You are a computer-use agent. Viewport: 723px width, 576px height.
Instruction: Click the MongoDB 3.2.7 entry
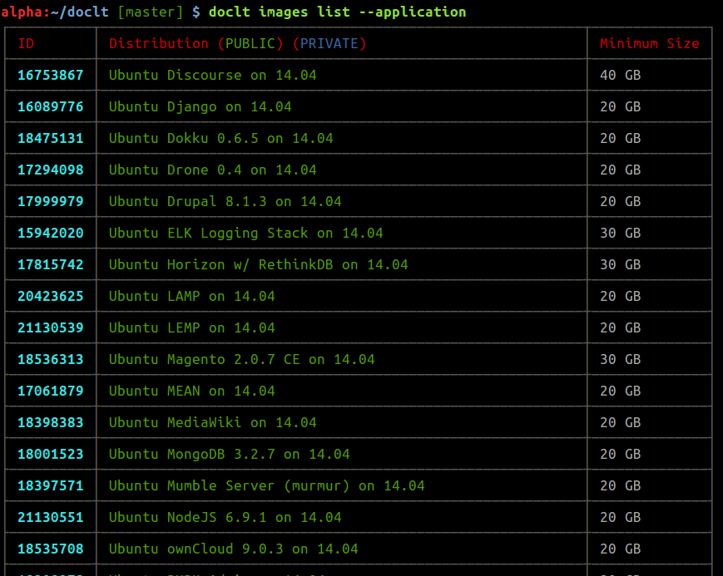(228, 454)
